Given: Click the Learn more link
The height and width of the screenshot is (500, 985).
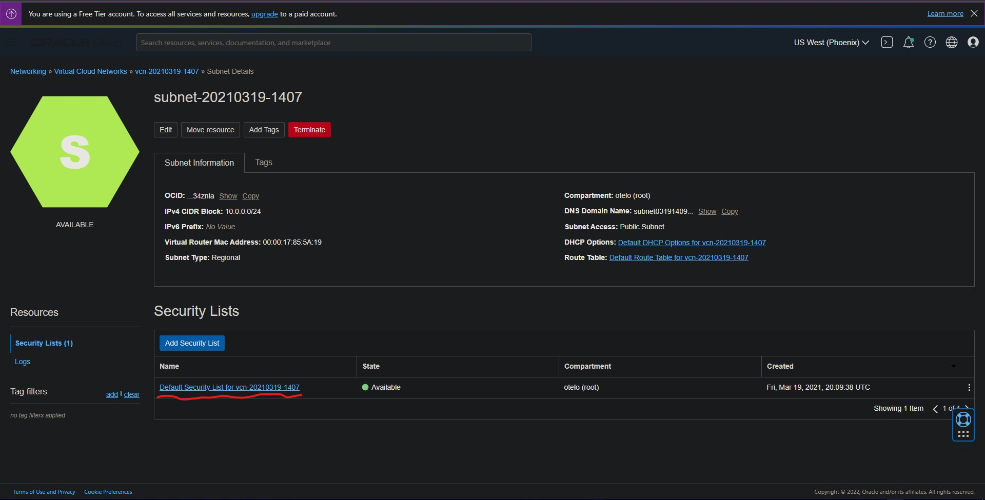Looking at the screenshot, I should pyautogui.click(x=945, y=14).
